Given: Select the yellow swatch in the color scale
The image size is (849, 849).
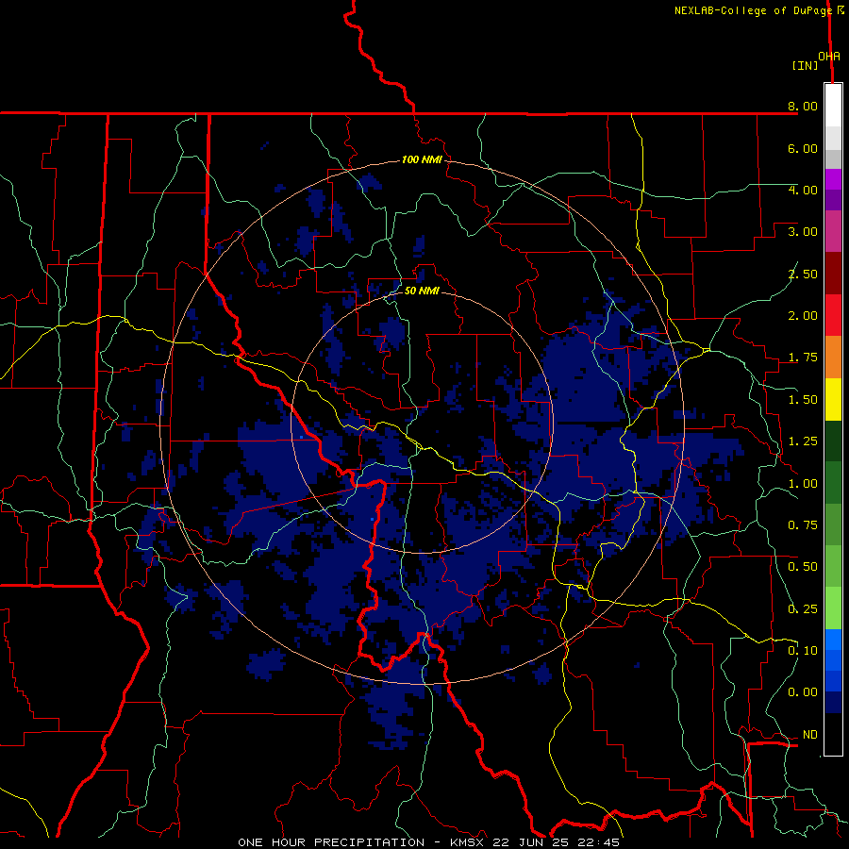Looking at the screenshot, I should pos(833,400).
